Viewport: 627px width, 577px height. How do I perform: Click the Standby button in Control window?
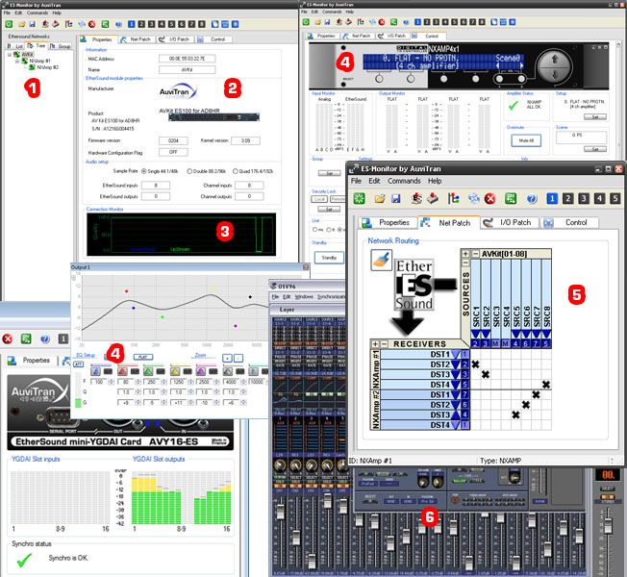tap(329, 258)
